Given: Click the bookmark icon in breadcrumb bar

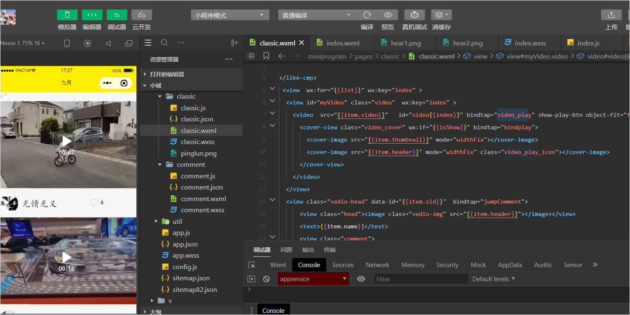Looking at the screenshot, I should [x=266, y=56].
